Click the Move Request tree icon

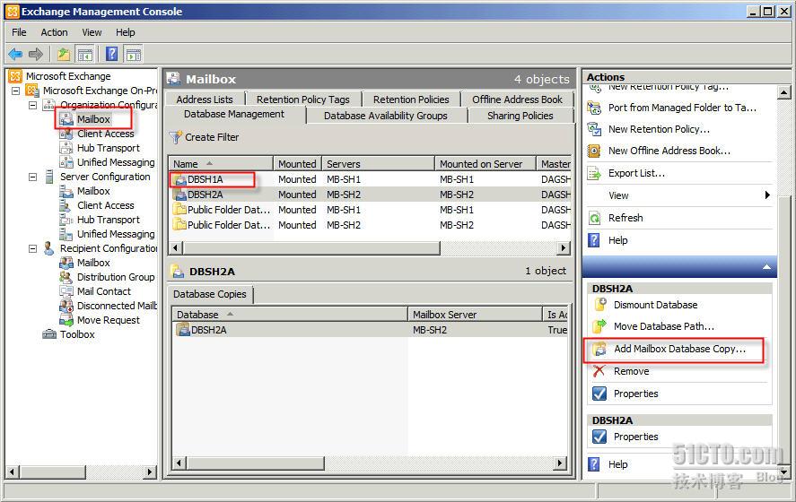tap(66, 320)
